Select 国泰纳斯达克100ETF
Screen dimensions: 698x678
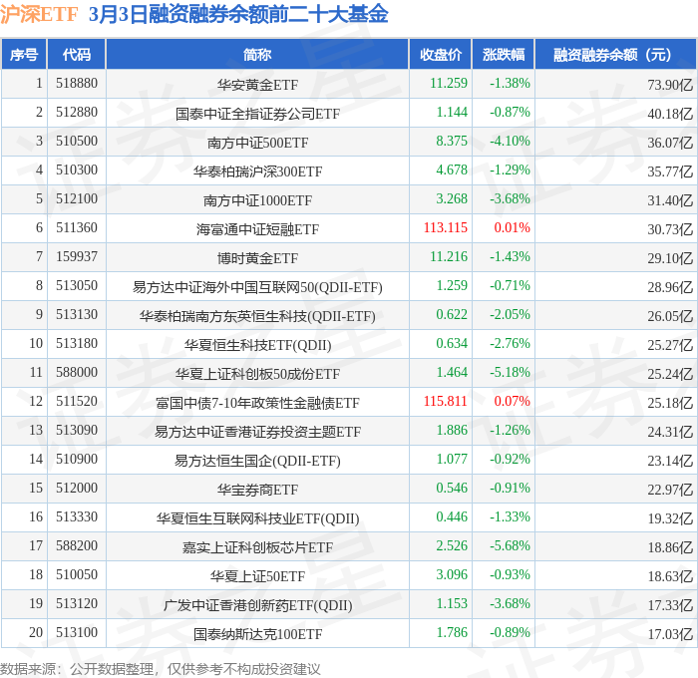(257, 634)
